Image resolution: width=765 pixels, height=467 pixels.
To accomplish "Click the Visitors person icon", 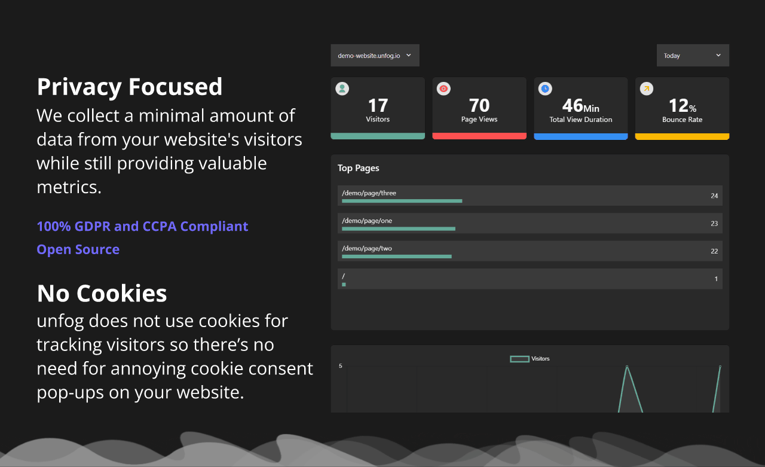I will click(342, 88).
